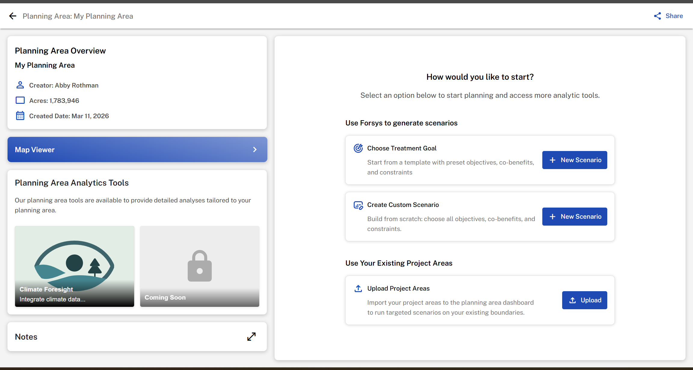Click New Scenario for Treatment Goal
Screen dimensions: 693x370
574,160
